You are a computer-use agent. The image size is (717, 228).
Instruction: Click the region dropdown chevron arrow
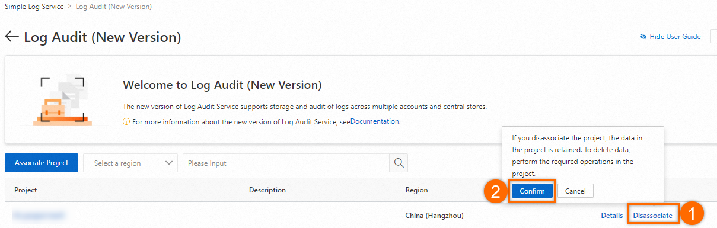[169, 163]
